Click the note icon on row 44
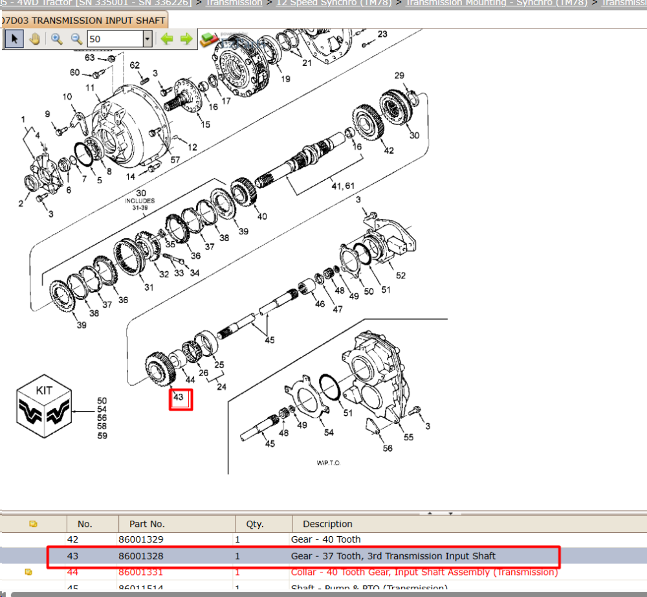This screenshot has width=647, height=597. tap(28, 572)
